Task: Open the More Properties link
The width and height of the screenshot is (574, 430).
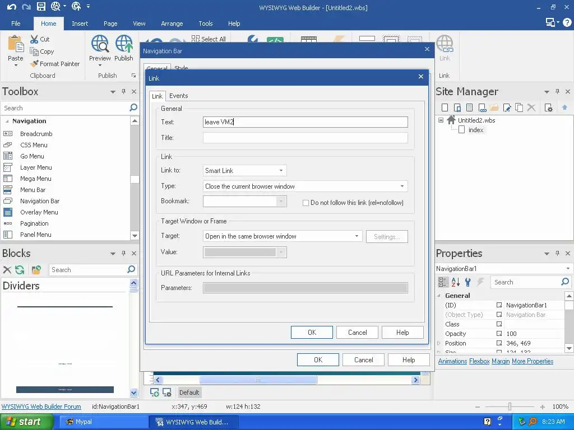Action: tap(533, 361)
